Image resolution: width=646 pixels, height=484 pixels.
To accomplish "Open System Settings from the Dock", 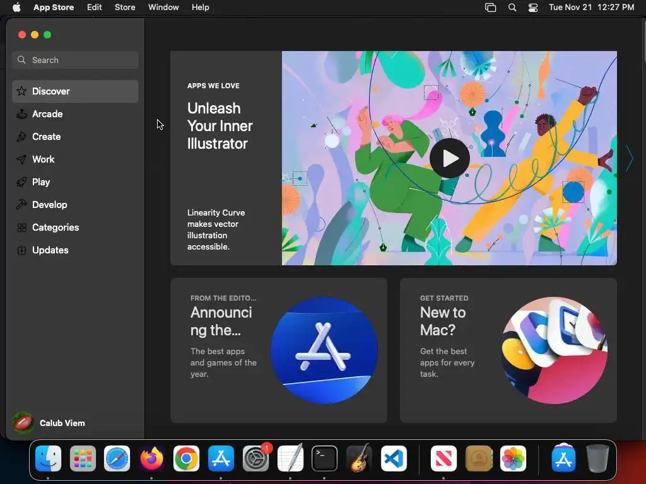I will click(x=255, y=459).
